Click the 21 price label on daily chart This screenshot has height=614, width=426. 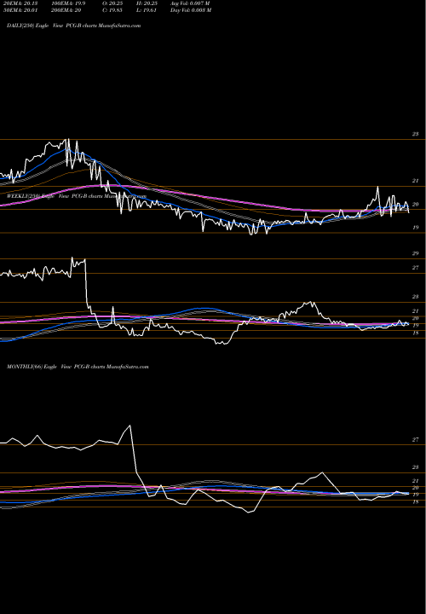click(x=415, y=181)
